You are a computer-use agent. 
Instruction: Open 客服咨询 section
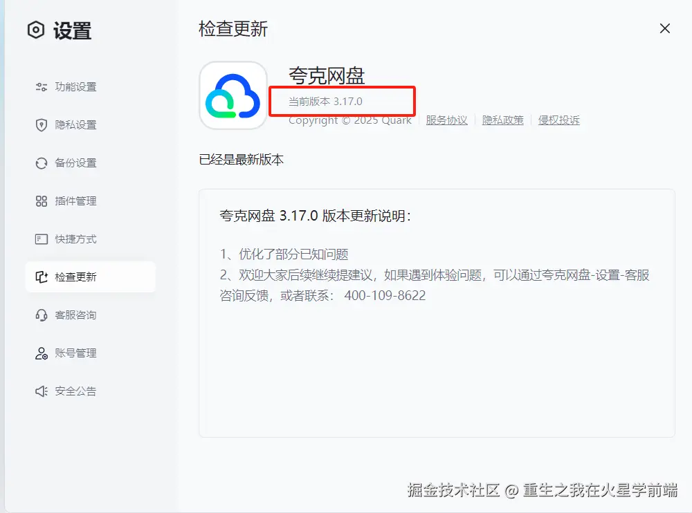[x=91, y=315]
